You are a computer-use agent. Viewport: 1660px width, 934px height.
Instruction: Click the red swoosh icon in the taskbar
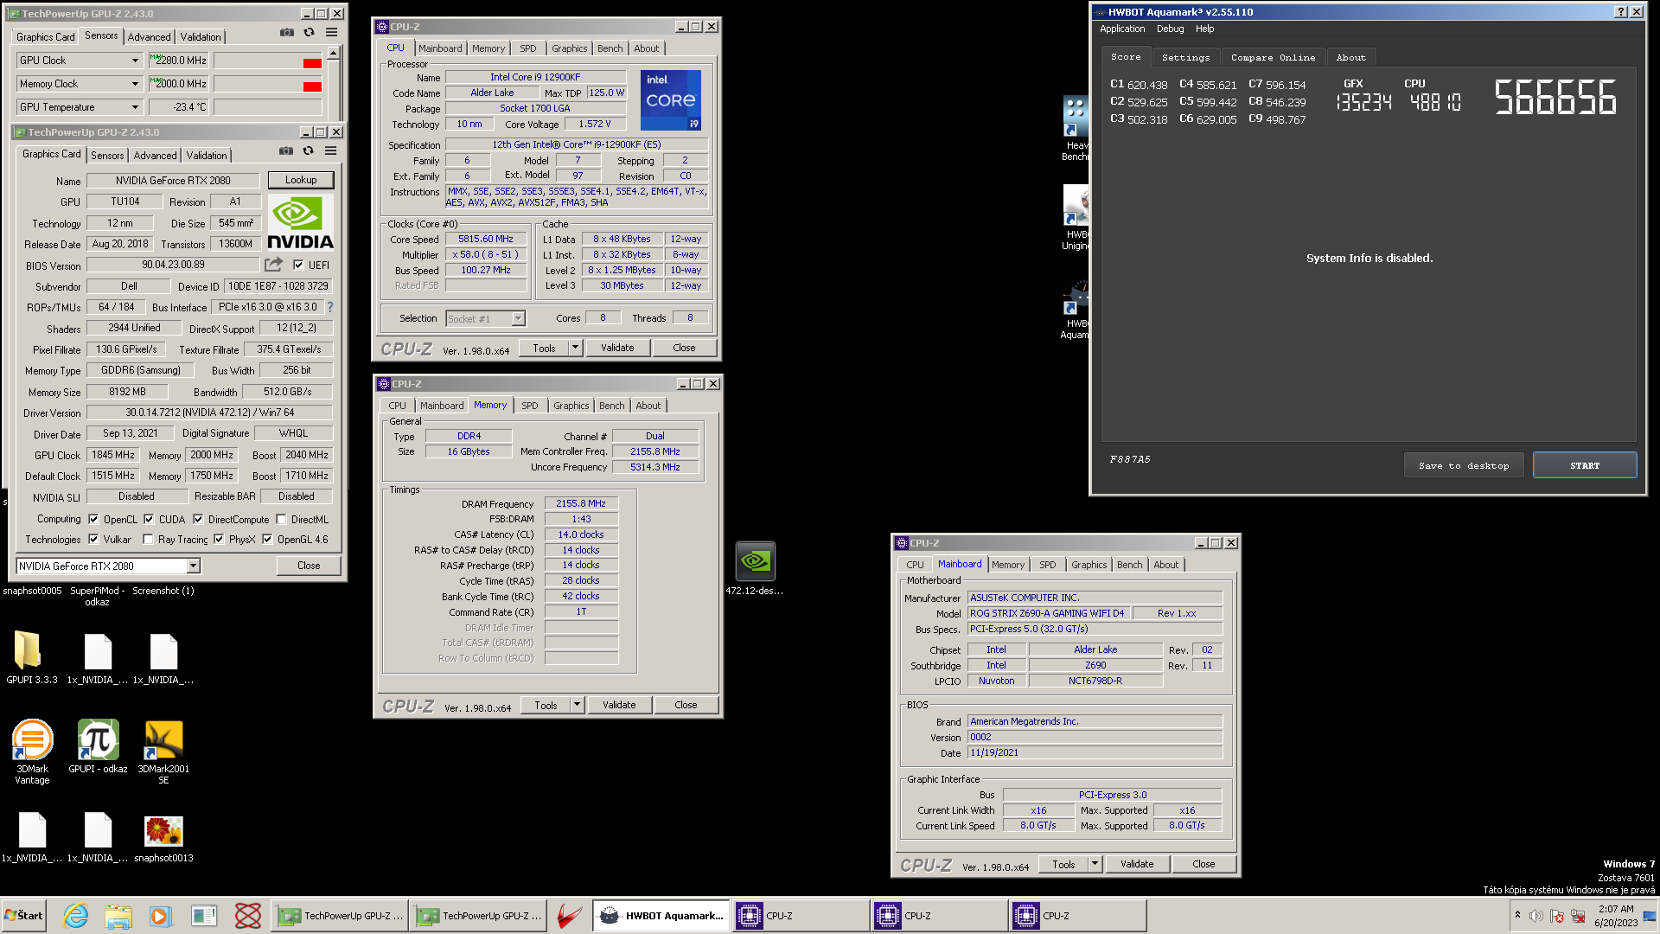pos(569,916)
